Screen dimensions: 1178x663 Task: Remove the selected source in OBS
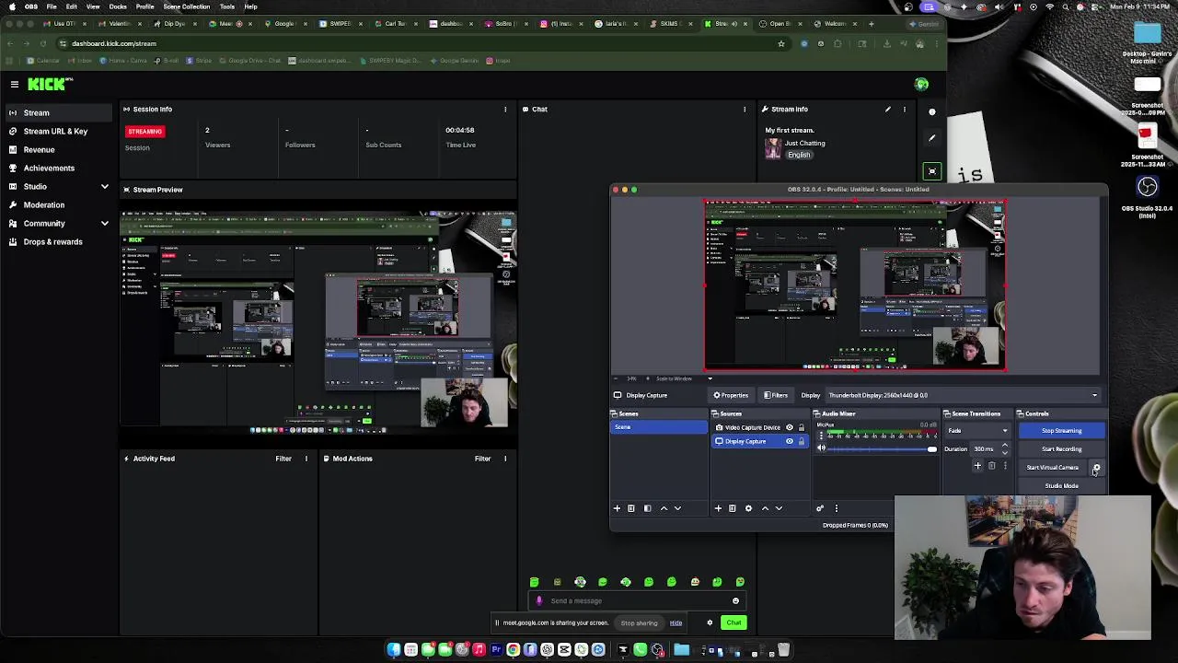coord(733,508)
